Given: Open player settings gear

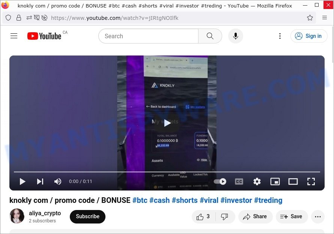Looking at the screenshot, I should click(x=257, y=181).
